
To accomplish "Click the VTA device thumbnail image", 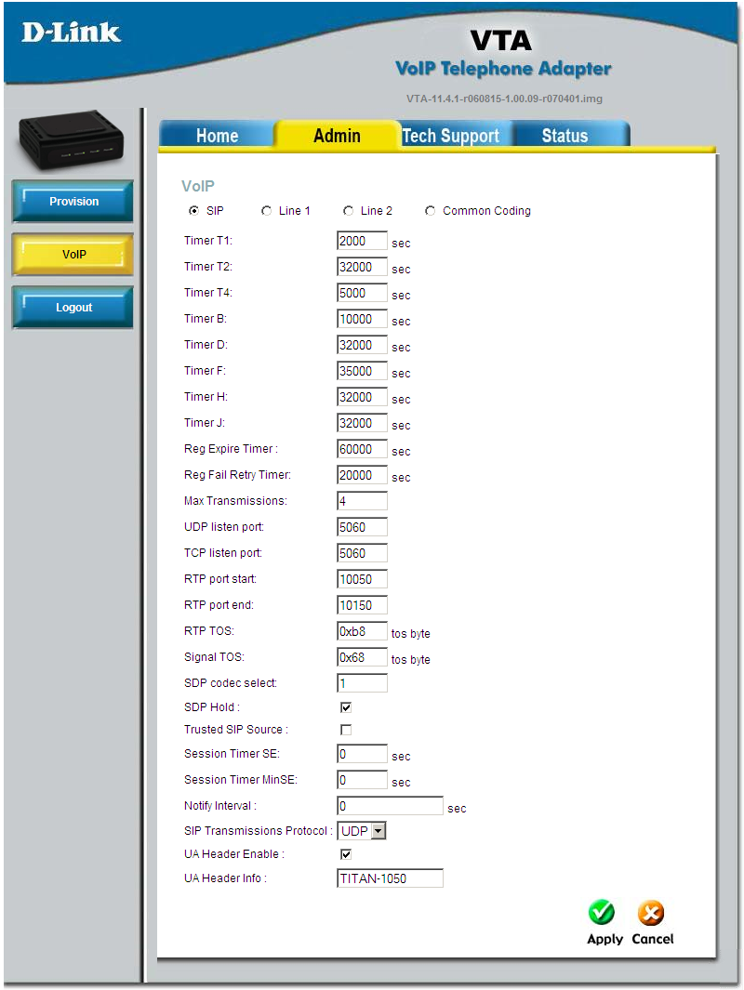I will [71, 139].
